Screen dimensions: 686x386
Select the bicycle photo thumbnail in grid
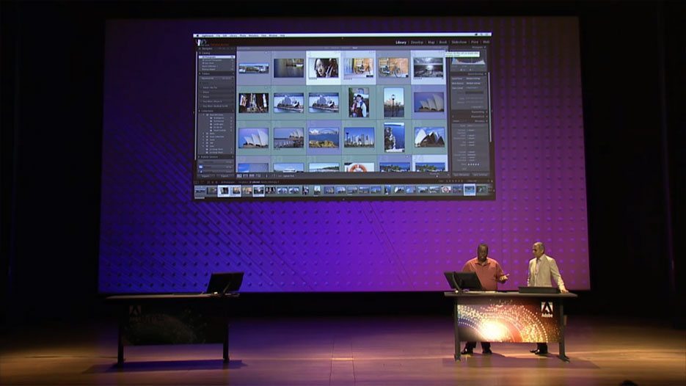pyautogui.click(x=393, y=68)
